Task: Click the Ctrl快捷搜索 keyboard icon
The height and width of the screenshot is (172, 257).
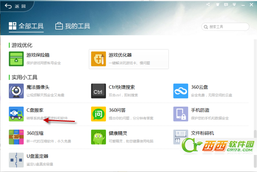Action: click(x=99, y=91)
